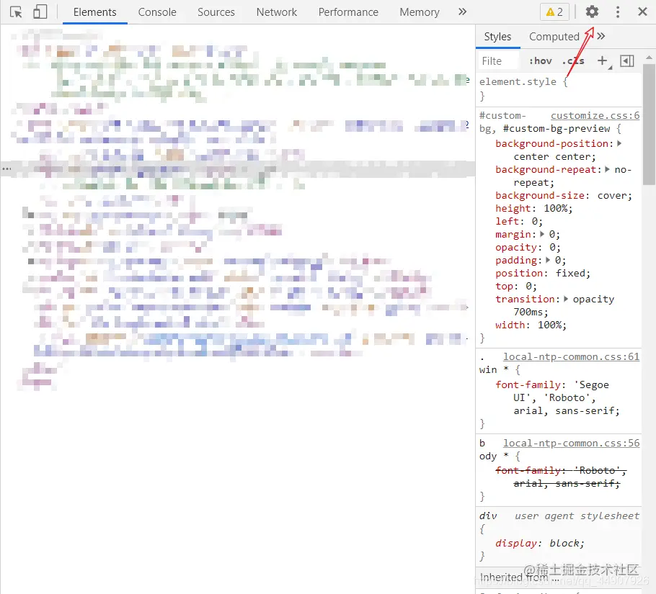656x594 pixels.
Task: Open DevTools settings gear icon
Action: (592, 12)
